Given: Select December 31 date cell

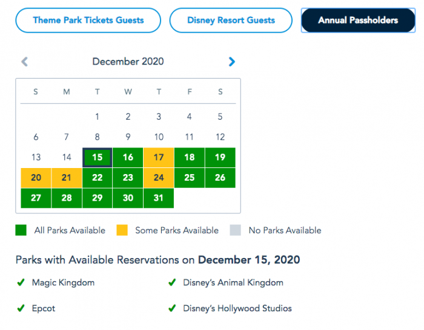Looking at the screenshot, I should click(159, 198).
